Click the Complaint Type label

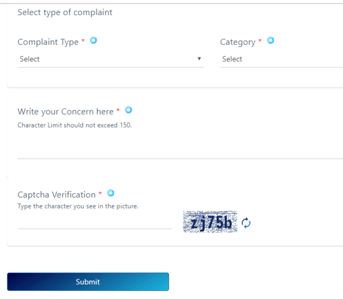[48, 42]
